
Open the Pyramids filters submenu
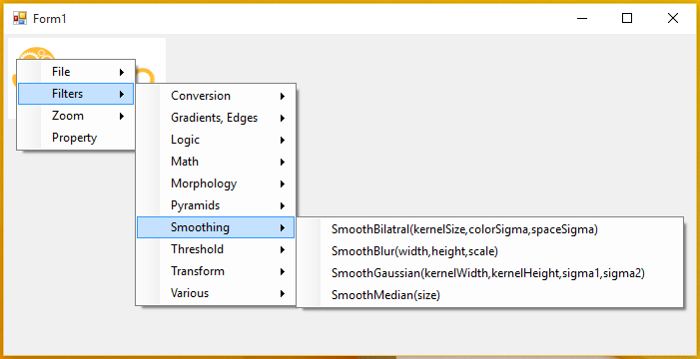215,205
